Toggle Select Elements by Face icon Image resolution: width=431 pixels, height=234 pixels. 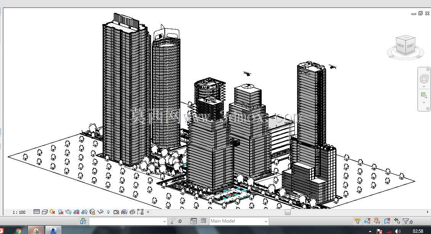(387, 221)
